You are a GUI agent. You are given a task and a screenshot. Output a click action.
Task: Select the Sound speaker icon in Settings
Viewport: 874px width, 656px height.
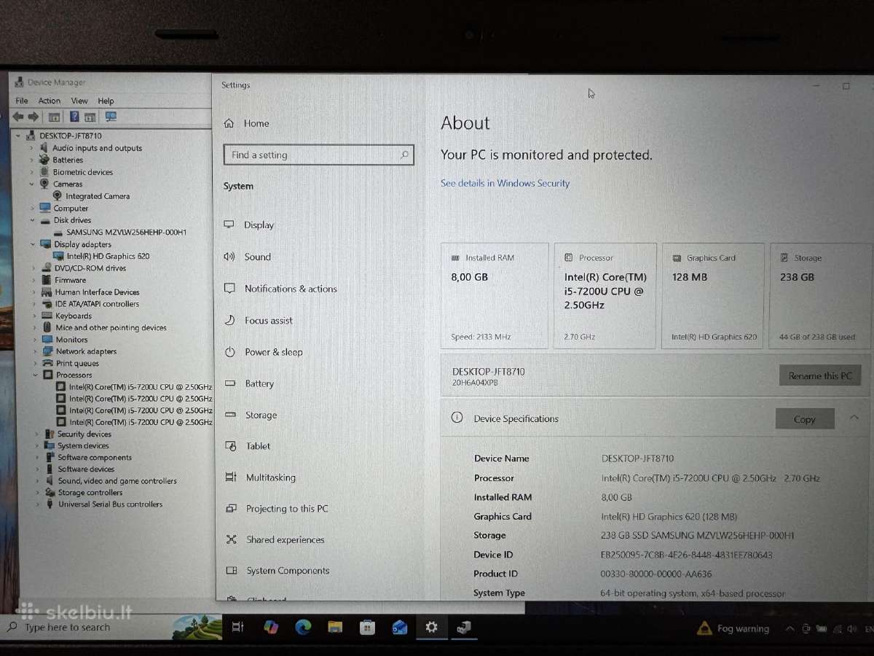coord(229,257)
